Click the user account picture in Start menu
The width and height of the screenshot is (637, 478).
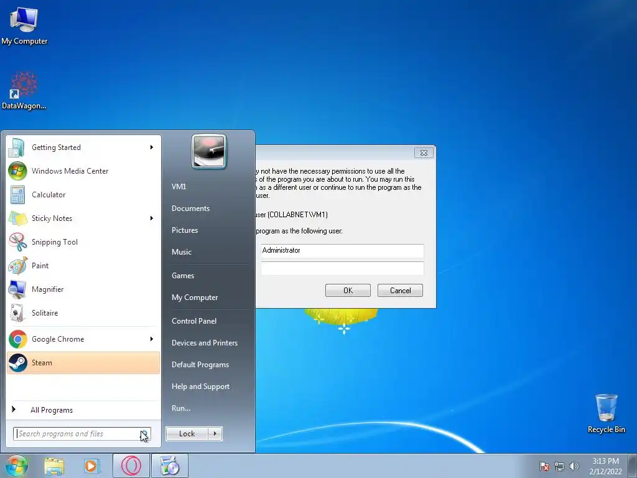(209, 151)
